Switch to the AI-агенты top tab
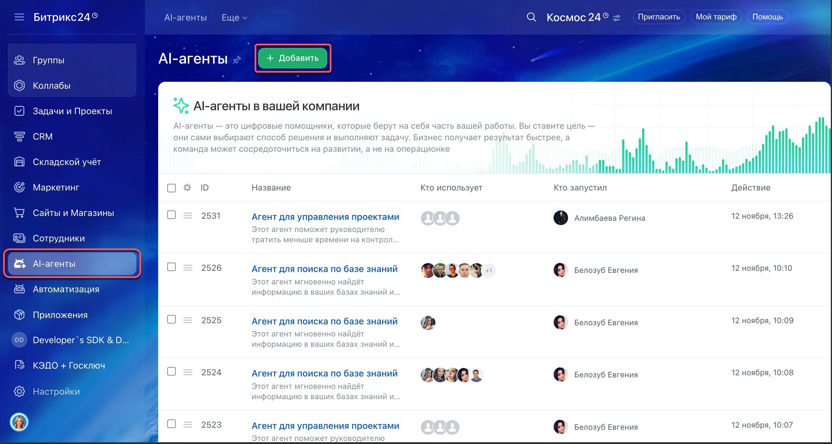 (x=185, y=18)
